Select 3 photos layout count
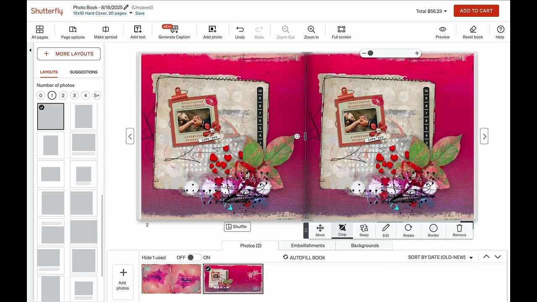 [x=74, y=95]
